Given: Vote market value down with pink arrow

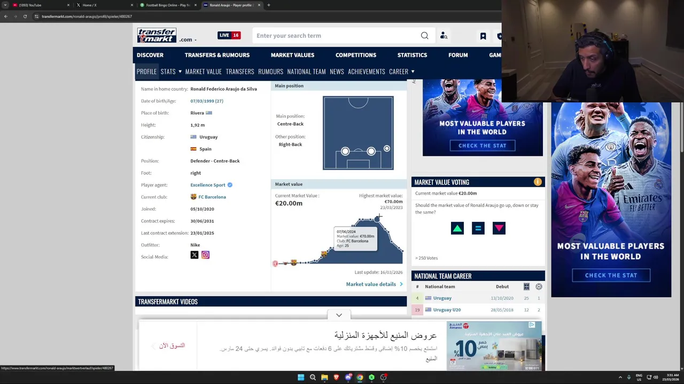Looking at the screenshot, I should pos(499,228).
